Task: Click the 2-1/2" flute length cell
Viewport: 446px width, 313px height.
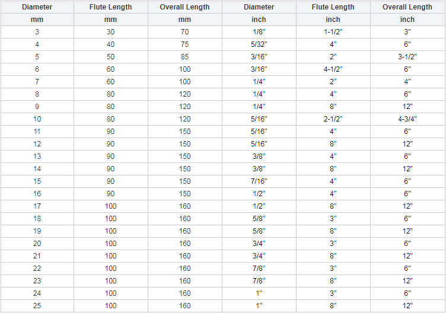Action: tap(333, 119)
